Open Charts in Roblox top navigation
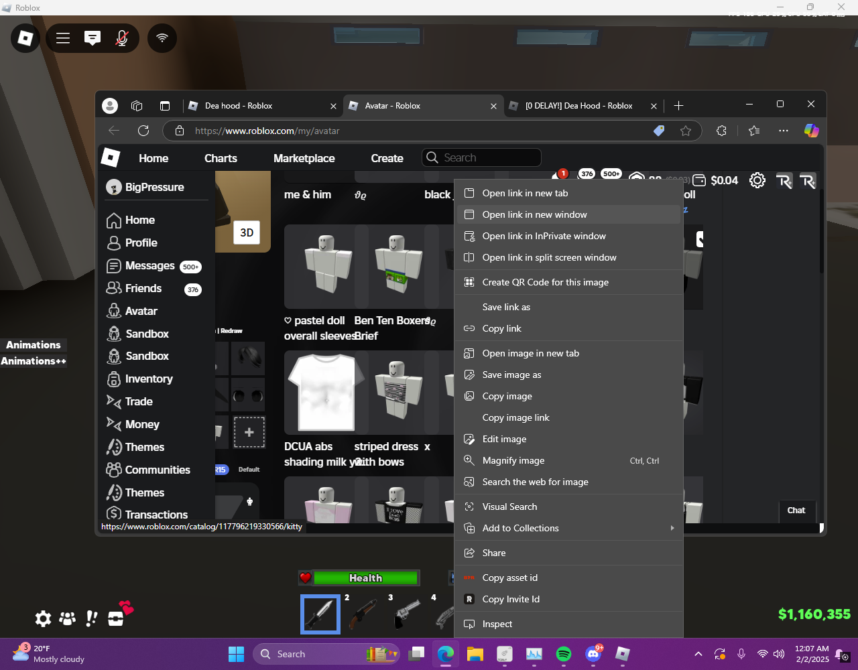This screenshot has width=858, height=670. pos(221,158)
